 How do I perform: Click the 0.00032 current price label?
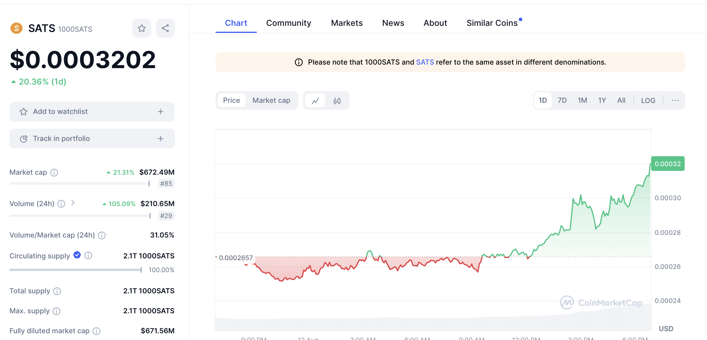click(668, 164)
